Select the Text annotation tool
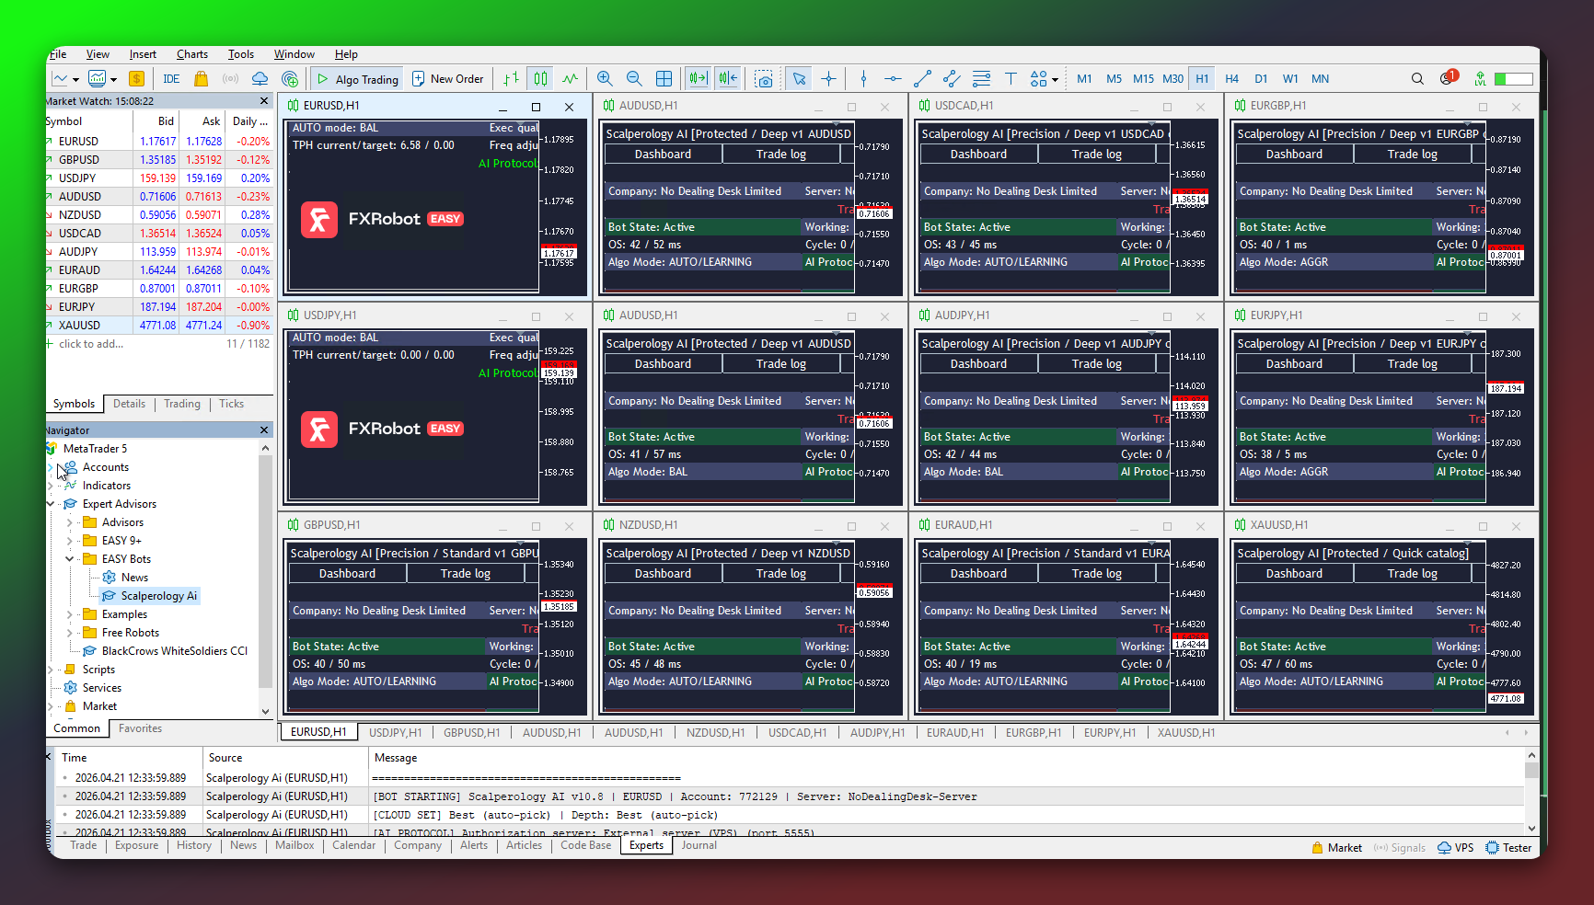1594x905 pixels. tap(1011, 79)
